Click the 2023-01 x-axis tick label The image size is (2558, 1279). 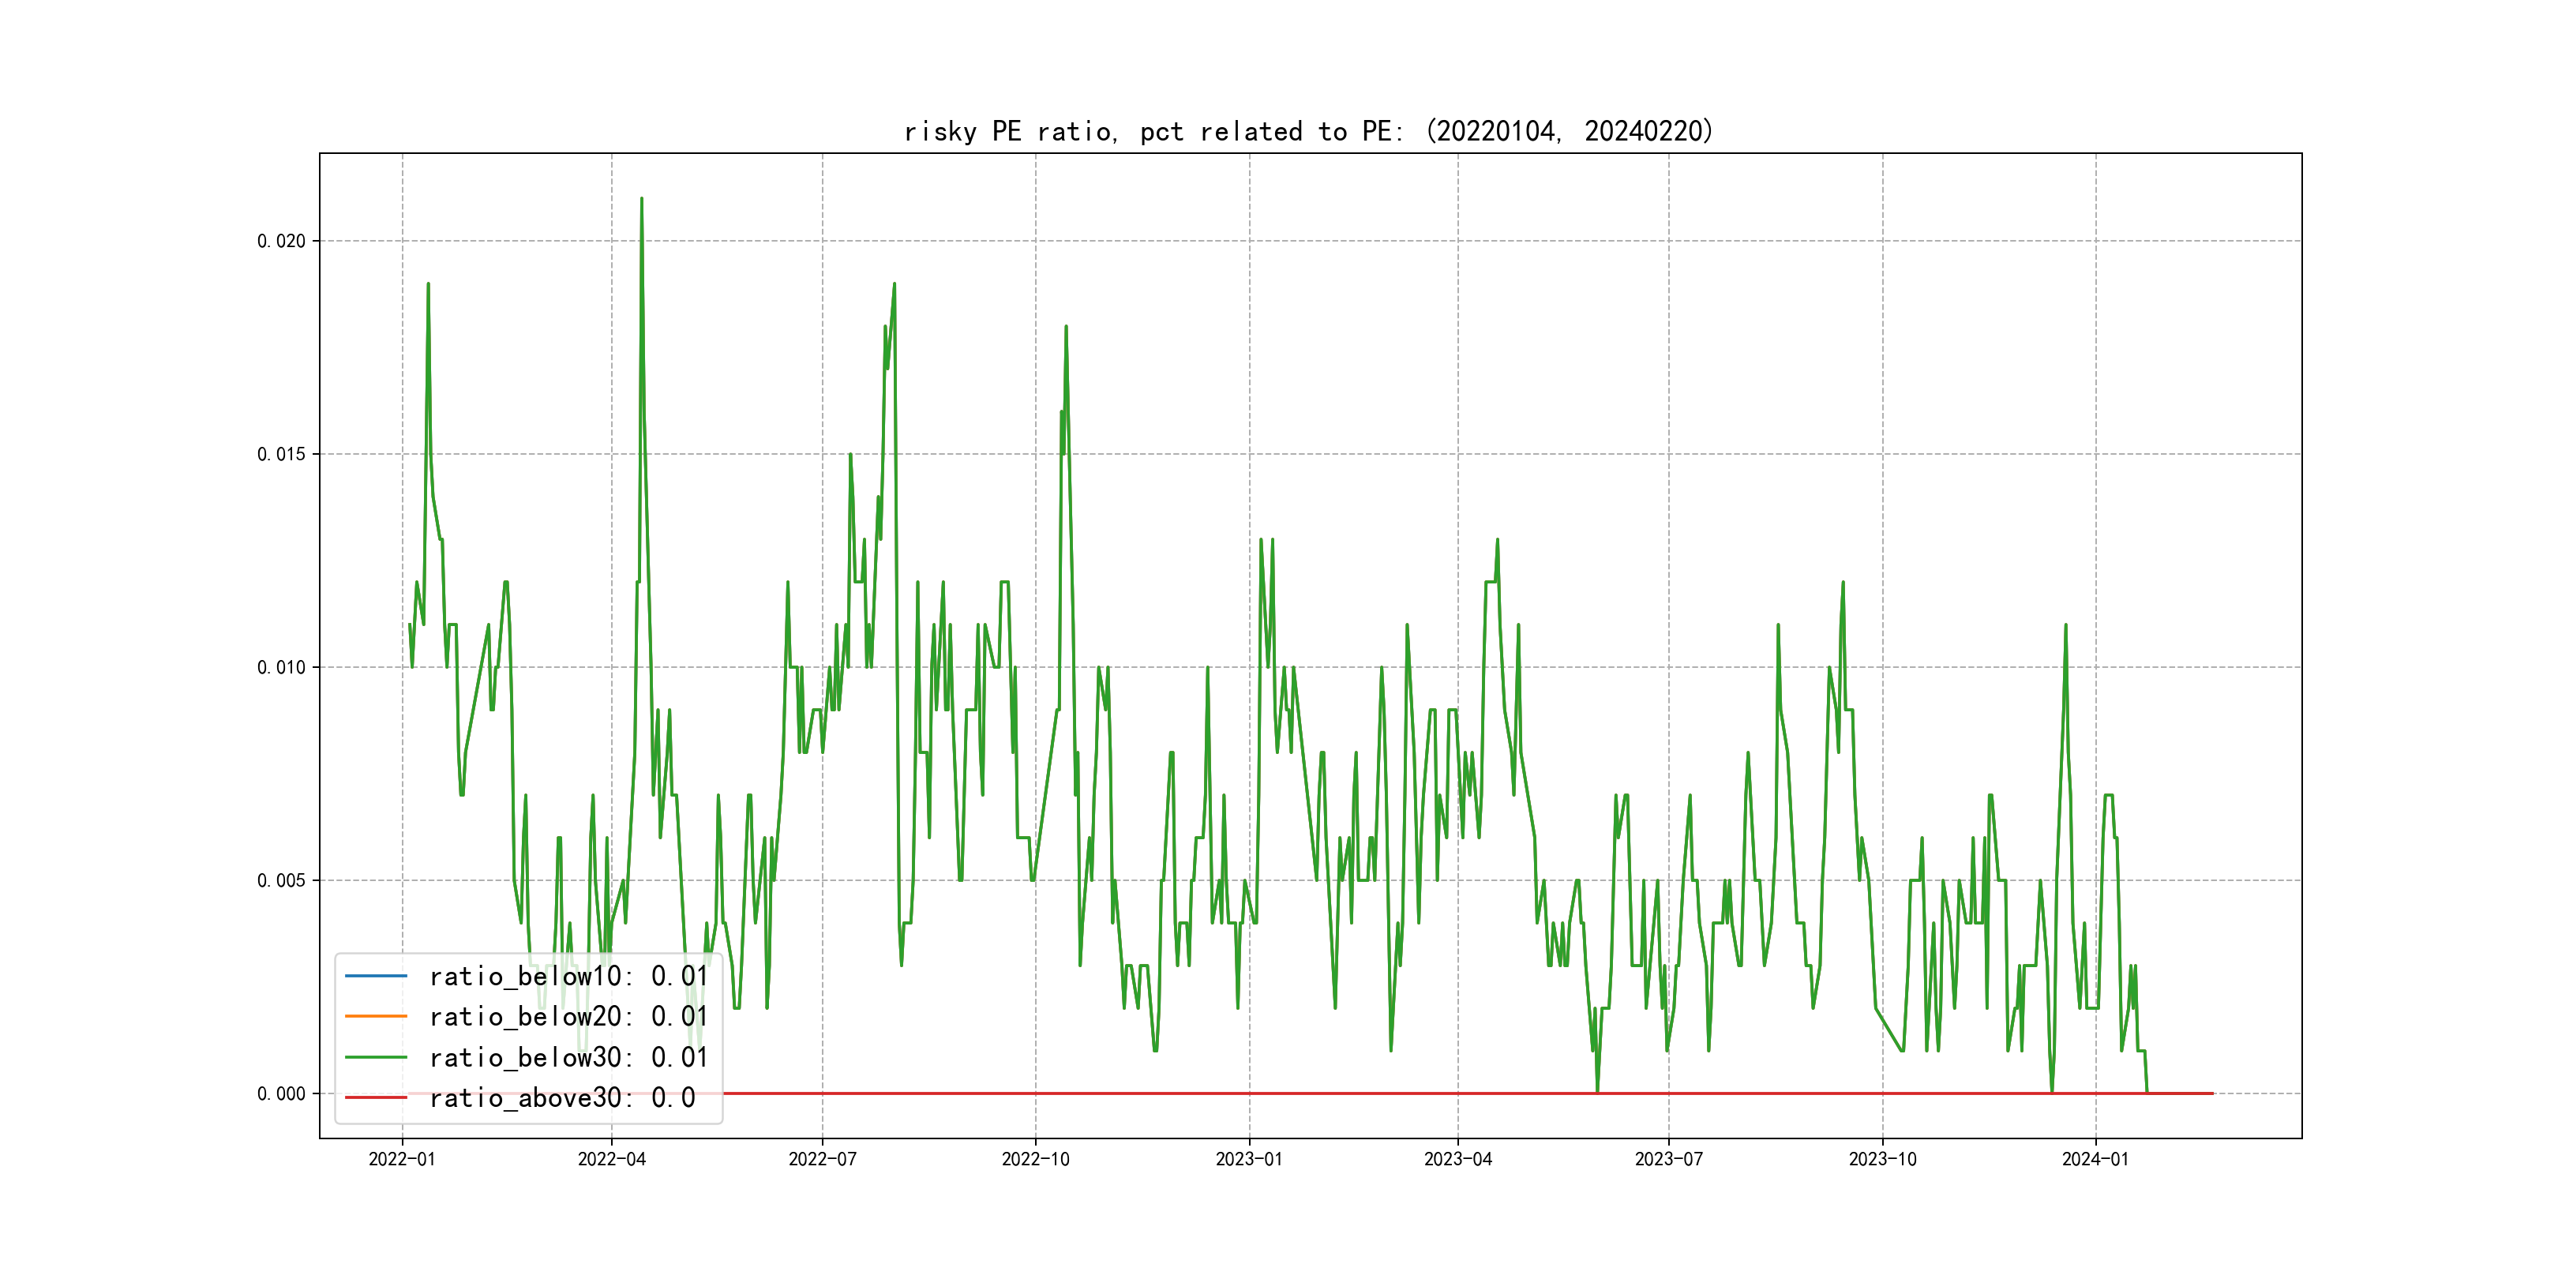click(x=1249, y=1160)
